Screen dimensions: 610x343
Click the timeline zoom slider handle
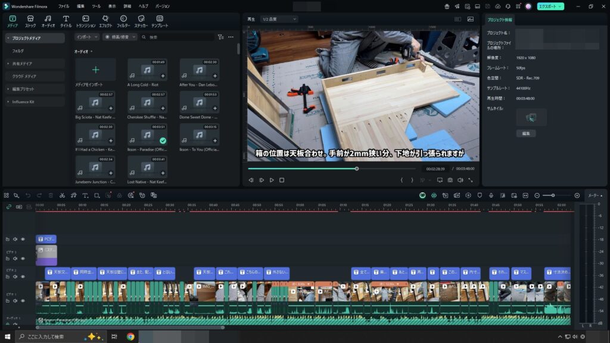[x=553, y=195]
